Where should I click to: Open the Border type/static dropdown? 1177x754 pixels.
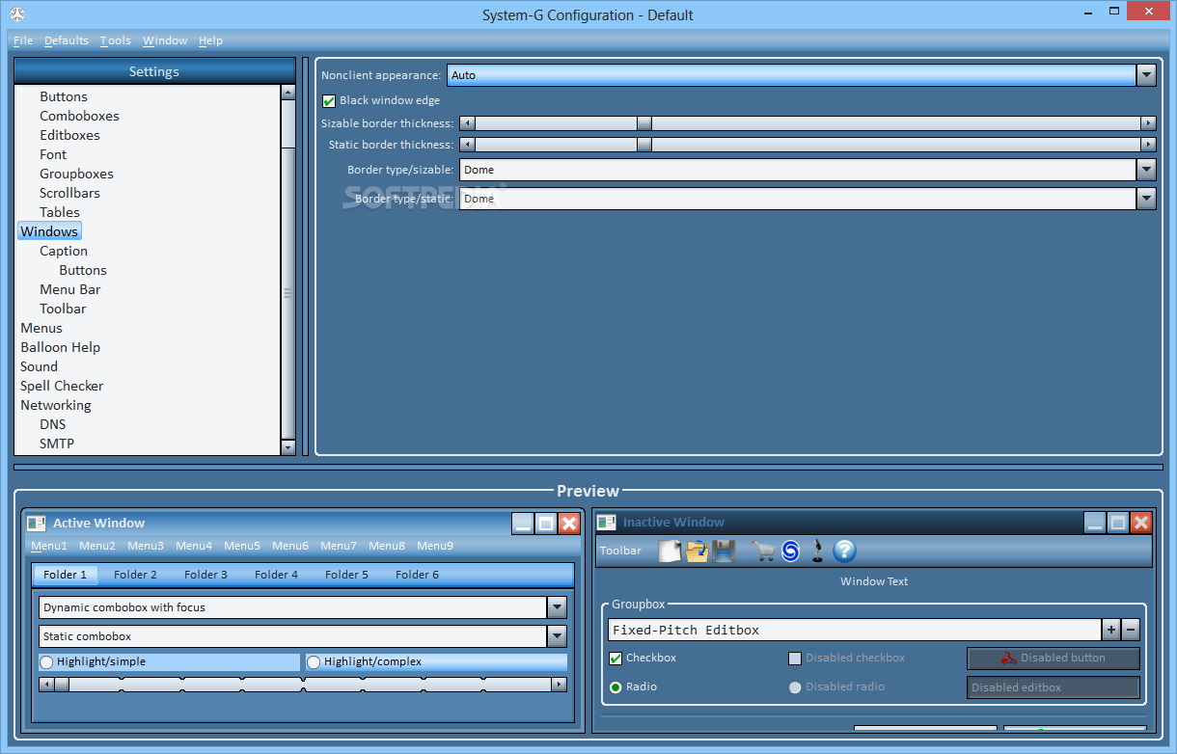[x=1146, y=199]
